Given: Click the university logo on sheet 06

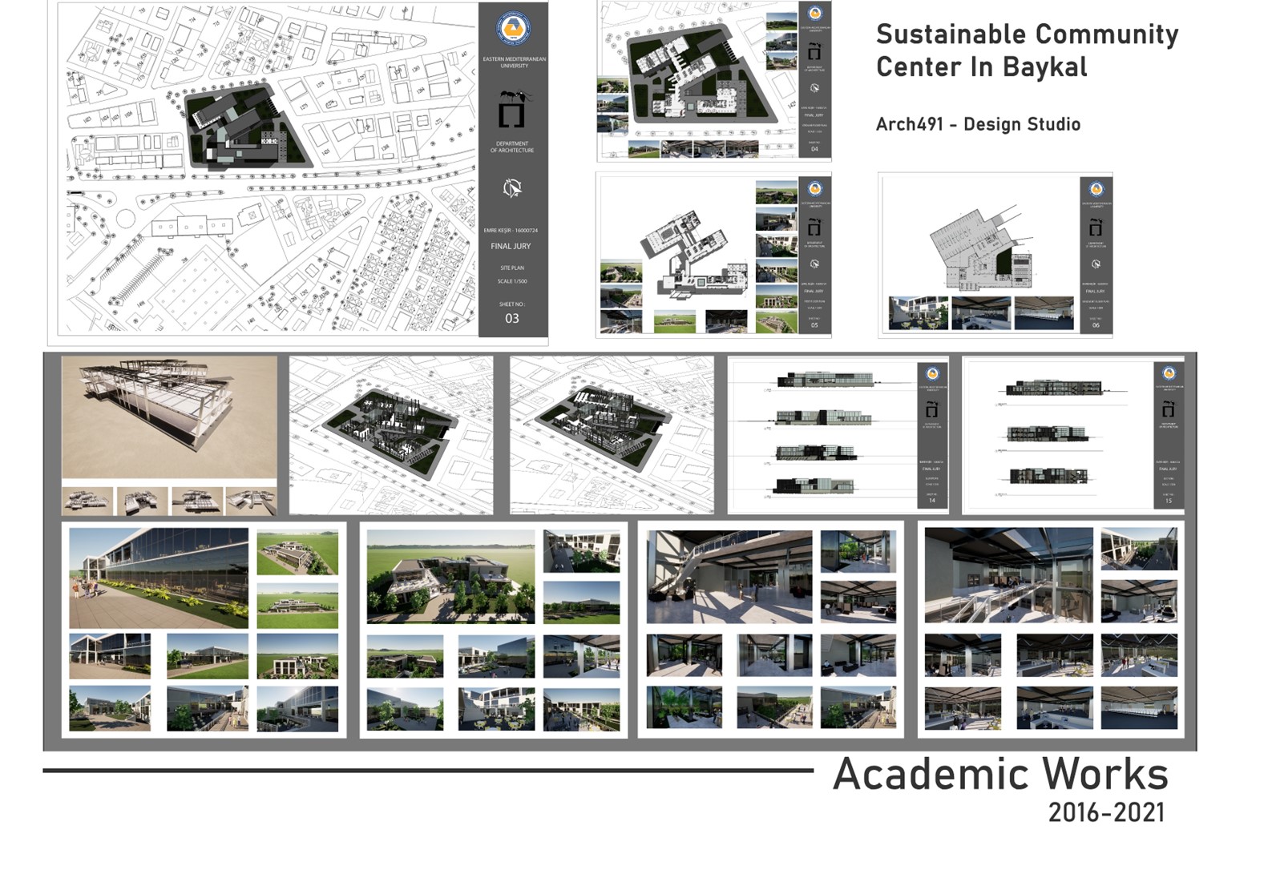Looking at the screenshot, I should click(x=1096, y=190).
